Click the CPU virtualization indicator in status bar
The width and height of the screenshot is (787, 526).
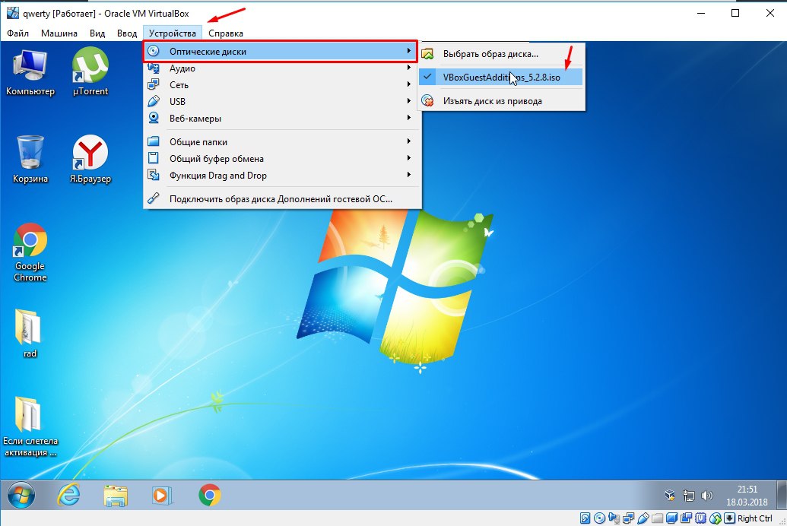(700, 518)
